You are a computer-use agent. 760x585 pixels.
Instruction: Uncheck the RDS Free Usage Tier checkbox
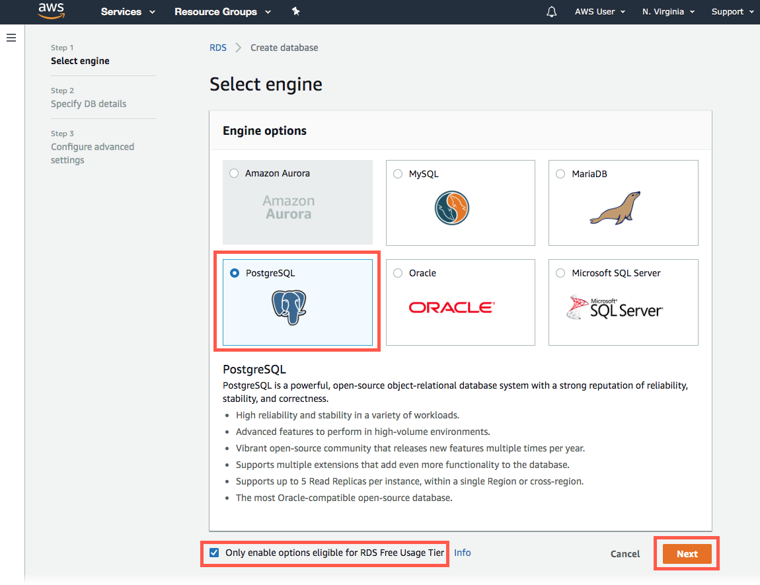click(214, 553)
